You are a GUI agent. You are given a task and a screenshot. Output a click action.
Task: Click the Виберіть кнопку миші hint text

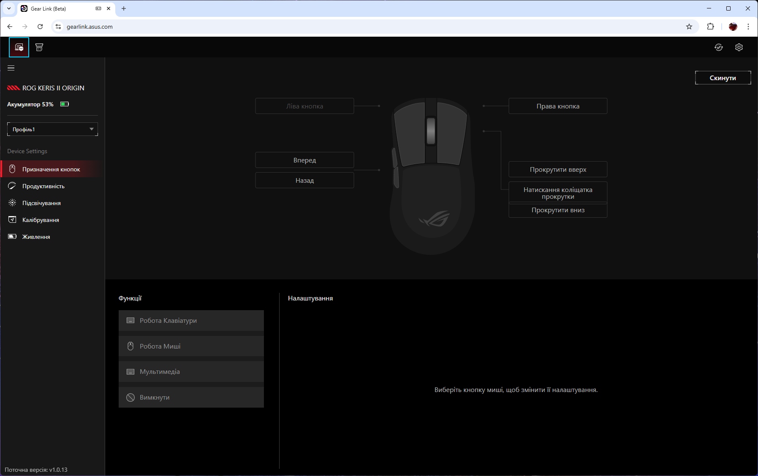click(516, 390)
